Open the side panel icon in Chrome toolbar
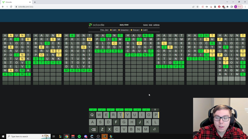 click(231, 7)
